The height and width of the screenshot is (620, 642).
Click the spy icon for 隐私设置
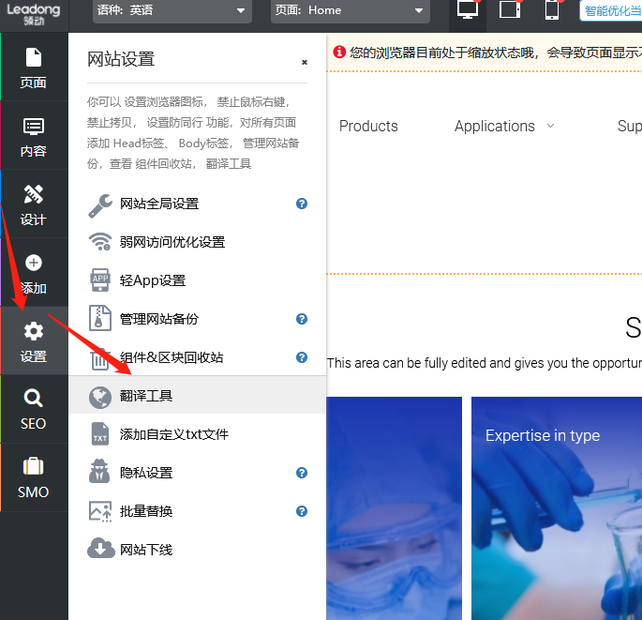point(99,471)
